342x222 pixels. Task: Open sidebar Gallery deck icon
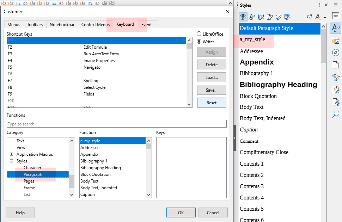click(335, 40)
